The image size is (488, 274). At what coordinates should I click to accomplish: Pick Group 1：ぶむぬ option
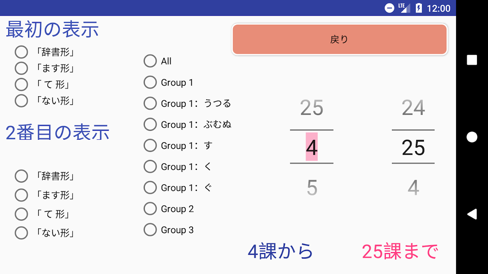(x=150, y=124)
